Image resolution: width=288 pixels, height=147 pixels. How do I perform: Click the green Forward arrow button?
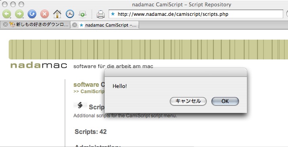point(19,14)
